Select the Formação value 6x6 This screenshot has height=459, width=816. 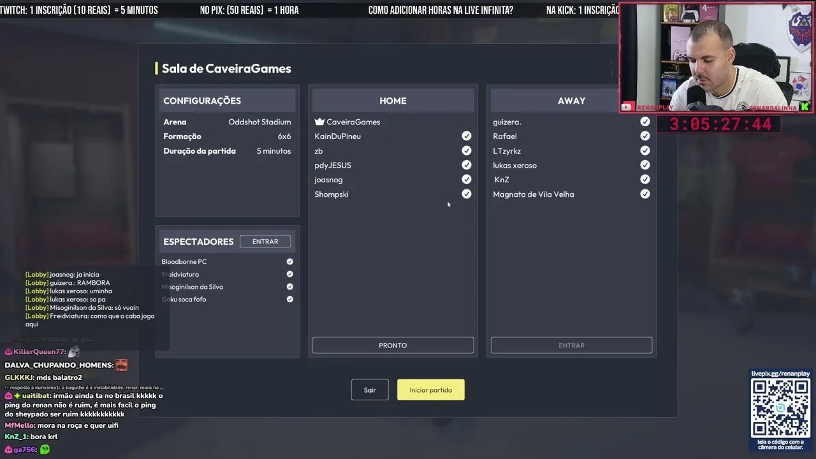[284, 136]
